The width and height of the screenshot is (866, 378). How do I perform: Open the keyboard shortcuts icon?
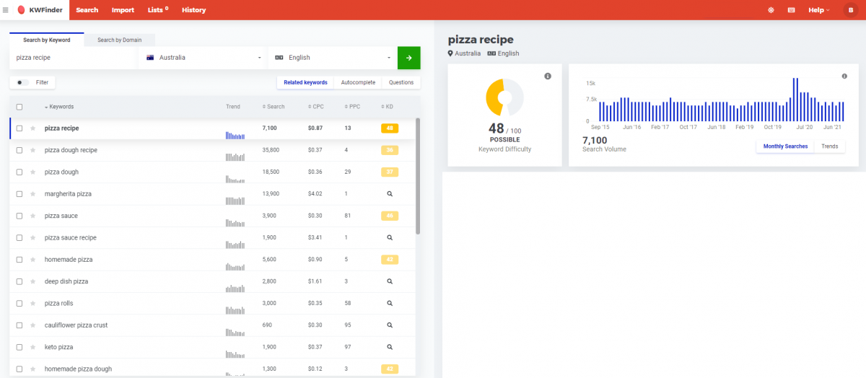click(792, 10)
